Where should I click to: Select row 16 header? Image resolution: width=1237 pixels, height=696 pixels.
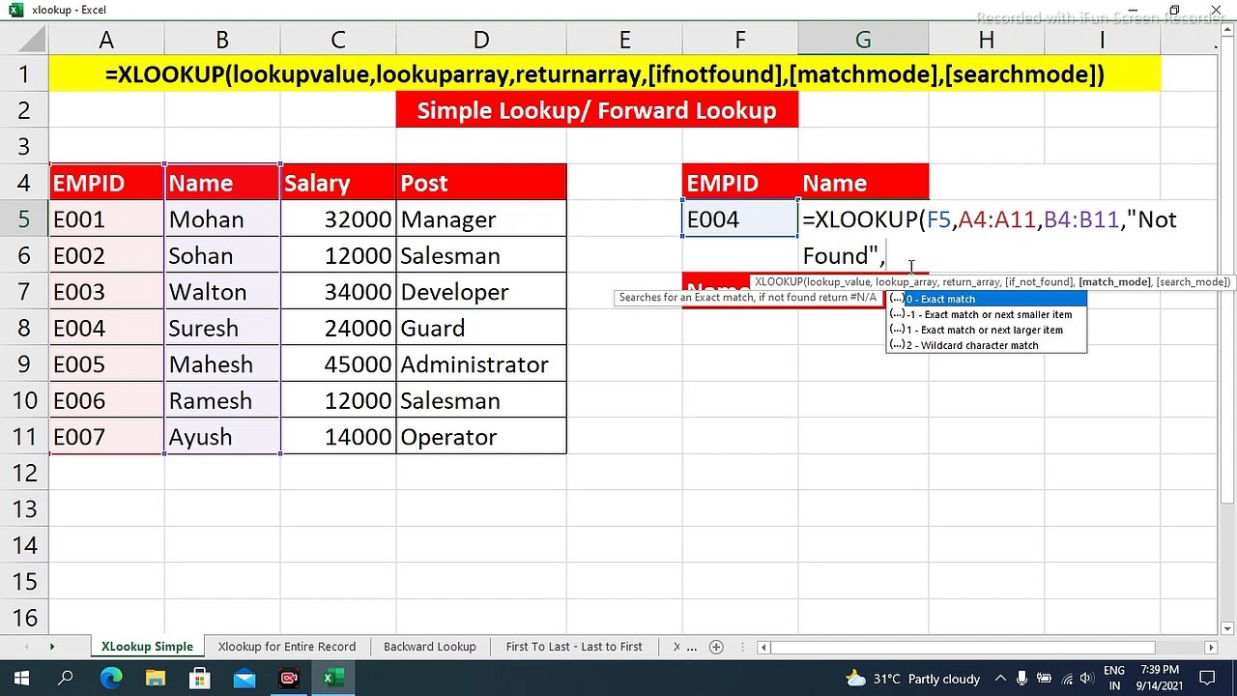24,617
